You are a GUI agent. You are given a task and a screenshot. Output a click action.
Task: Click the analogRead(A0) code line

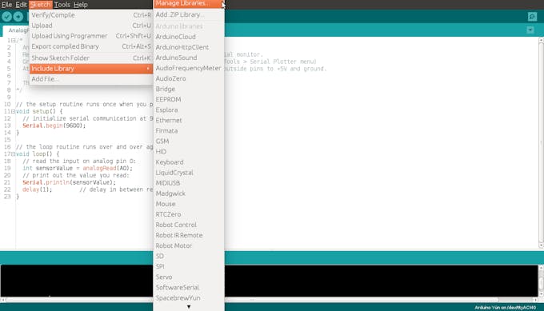pyautogui.click(x=78, y=168)
